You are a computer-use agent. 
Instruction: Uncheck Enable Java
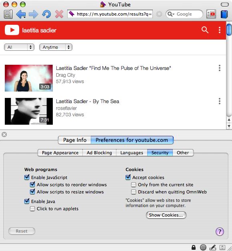tap(27, 201)
